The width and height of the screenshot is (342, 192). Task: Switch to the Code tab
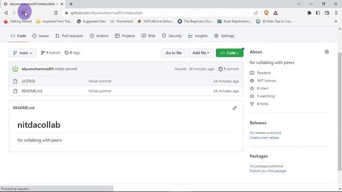[x=18, y=36]
